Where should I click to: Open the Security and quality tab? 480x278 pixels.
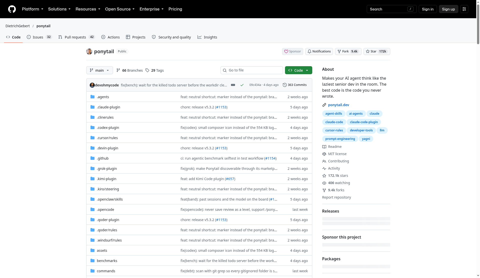tap(171, 37)
